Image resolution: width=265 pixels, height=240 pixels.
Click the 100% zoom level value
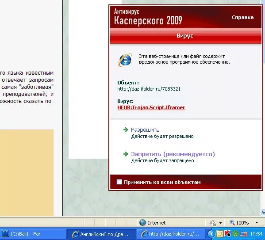click(x=242, y=223)
